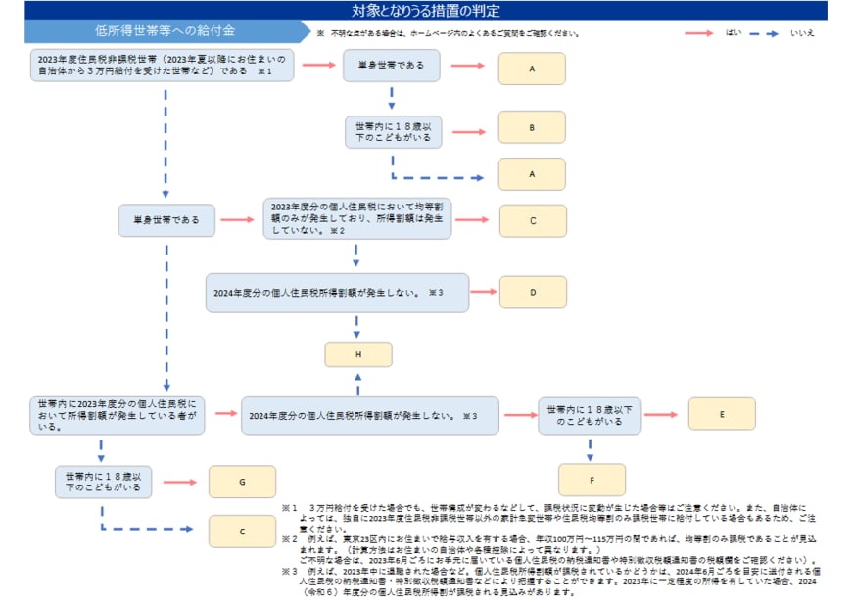Image resolution: width=852 pixels, height=602 pixels.
Task: Select result box A in the top row
Action: 532,67
